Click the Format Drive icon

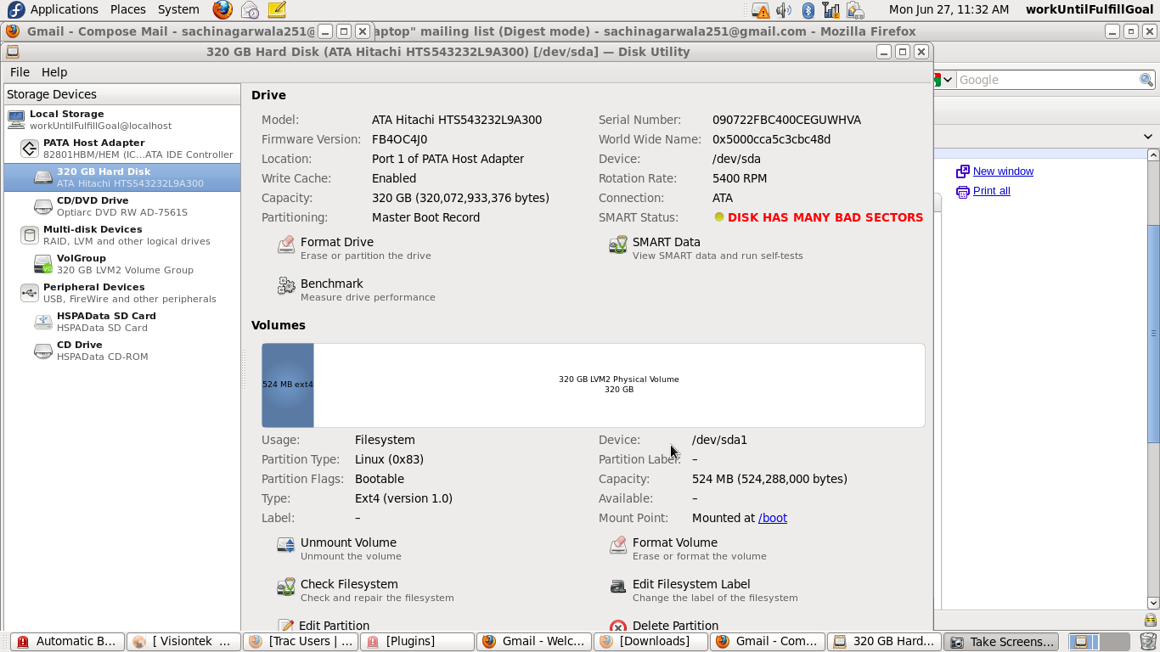[286, 245]
